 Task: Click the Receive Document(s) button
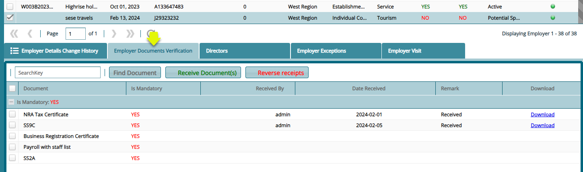(x=203, y=73)
